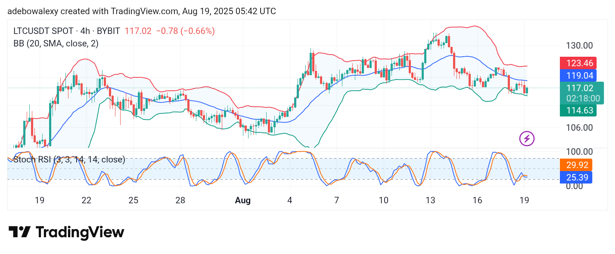The image size is (615, 254).
Task: Click the blue 25.39 Stoch RSI value
Action: pos(576,177)
